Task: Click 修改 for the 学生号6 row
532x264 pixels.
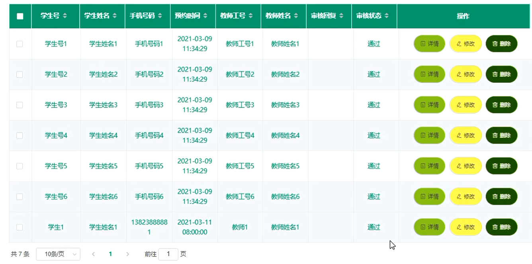Action: coord(465,197)
